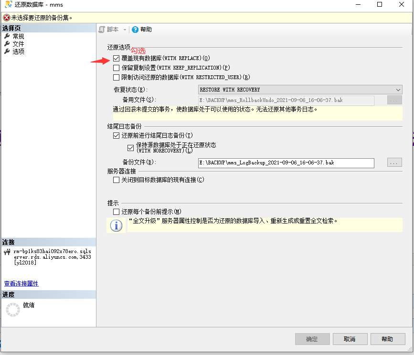Click the 帮助 toolbar label
This screenshot has width=414, height=355.
tap(146, 30)
